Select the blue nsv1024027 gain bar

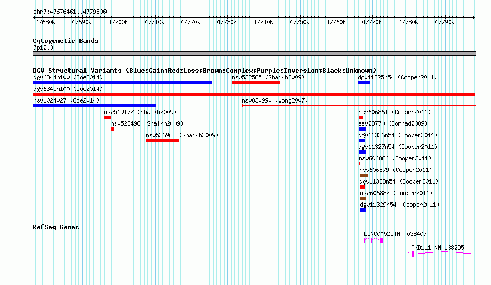click(94, 106)
